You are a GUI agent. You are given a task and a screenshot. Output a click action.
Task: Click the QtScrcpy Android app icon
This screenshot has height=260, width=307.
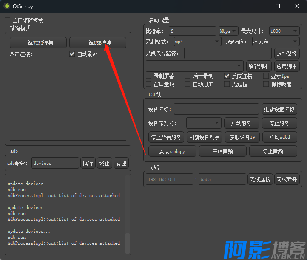pyautogui.click(x=7, y=6)
